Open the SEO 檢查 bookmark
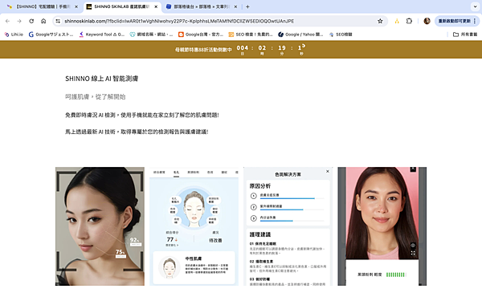 tap(251, 35)
